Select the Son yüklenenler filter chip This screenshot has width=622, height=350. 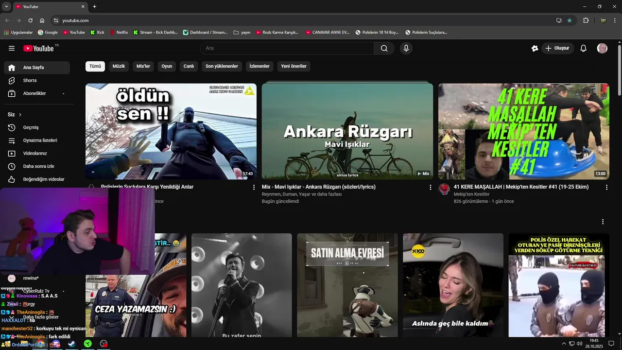222,66
